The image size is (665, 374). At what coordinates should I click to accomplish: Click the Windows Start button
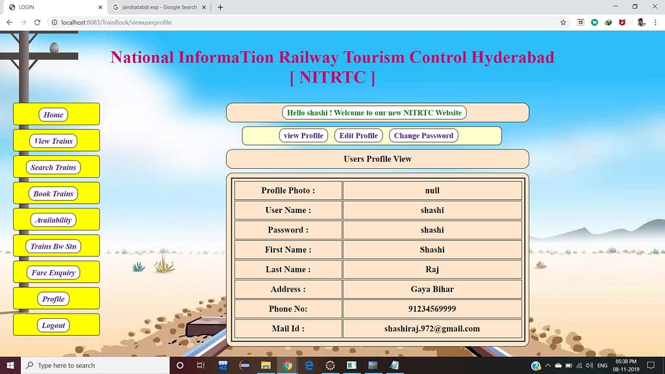coord(10,366)
